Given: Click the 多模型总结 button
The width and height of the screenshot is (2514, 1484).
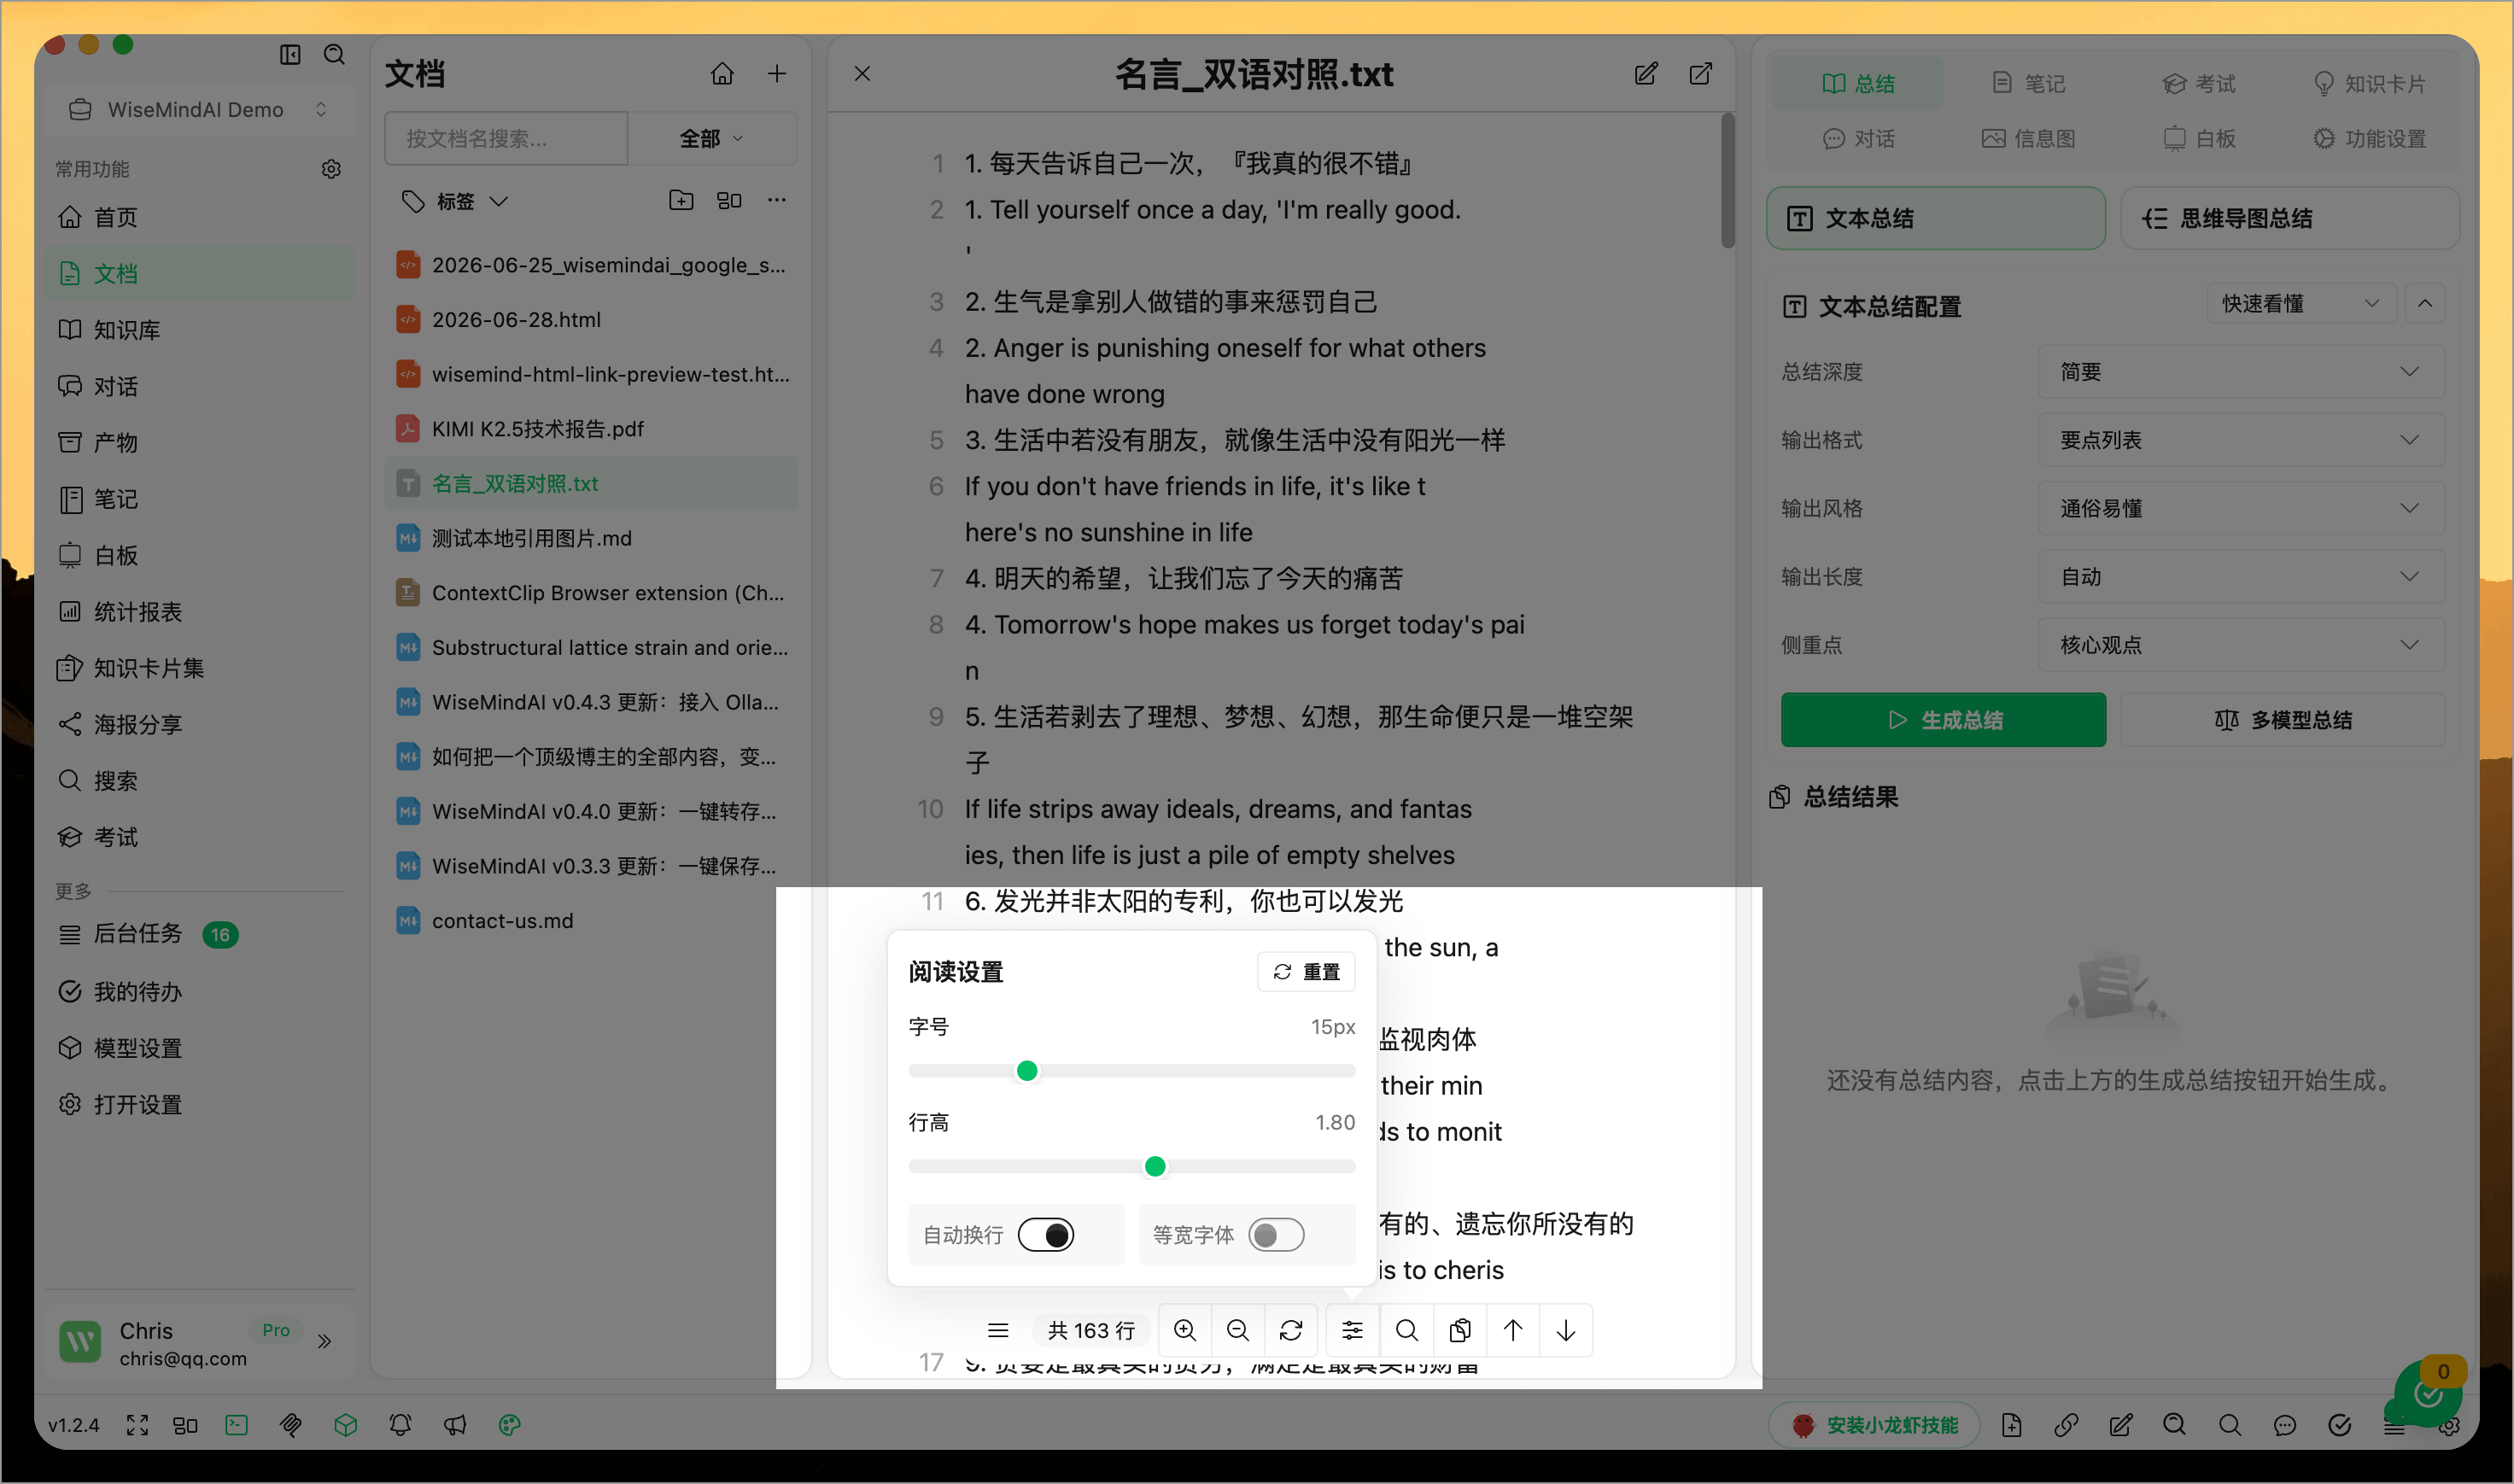Looking at the screenshot, I should (2283, 720).
